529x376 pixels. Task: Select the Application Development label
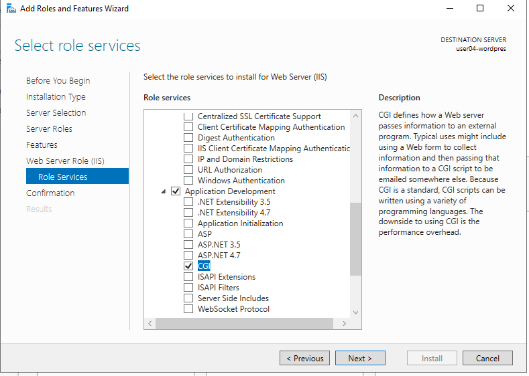coord(230,191)
